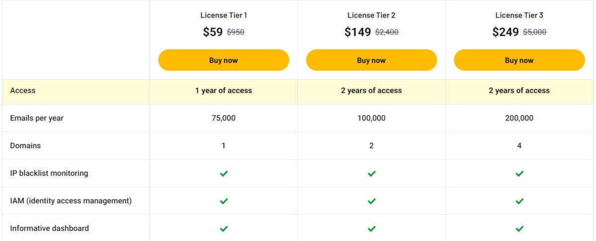Click the $2,400 crossed-out price
Image resolution: width=596 pixels, height=241 pixels.
(386, 32)
